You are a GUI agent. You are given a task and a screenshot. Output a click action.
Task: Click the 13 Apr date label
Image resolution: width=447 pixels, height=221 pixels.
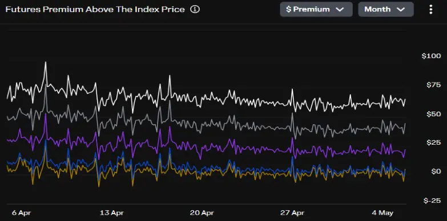(x=112, y=213)
